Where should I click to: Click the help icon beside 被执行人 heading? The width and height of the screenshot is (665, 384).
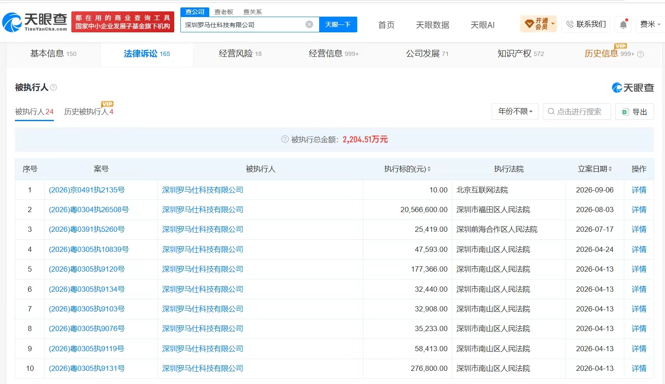click(53, 87)
